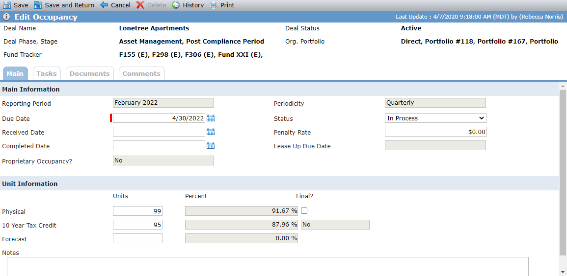The height and width of the screenshot is (276, 567).
Task: Click the info icon beside Edit Occupancy
Action: (x=6, y=17)
